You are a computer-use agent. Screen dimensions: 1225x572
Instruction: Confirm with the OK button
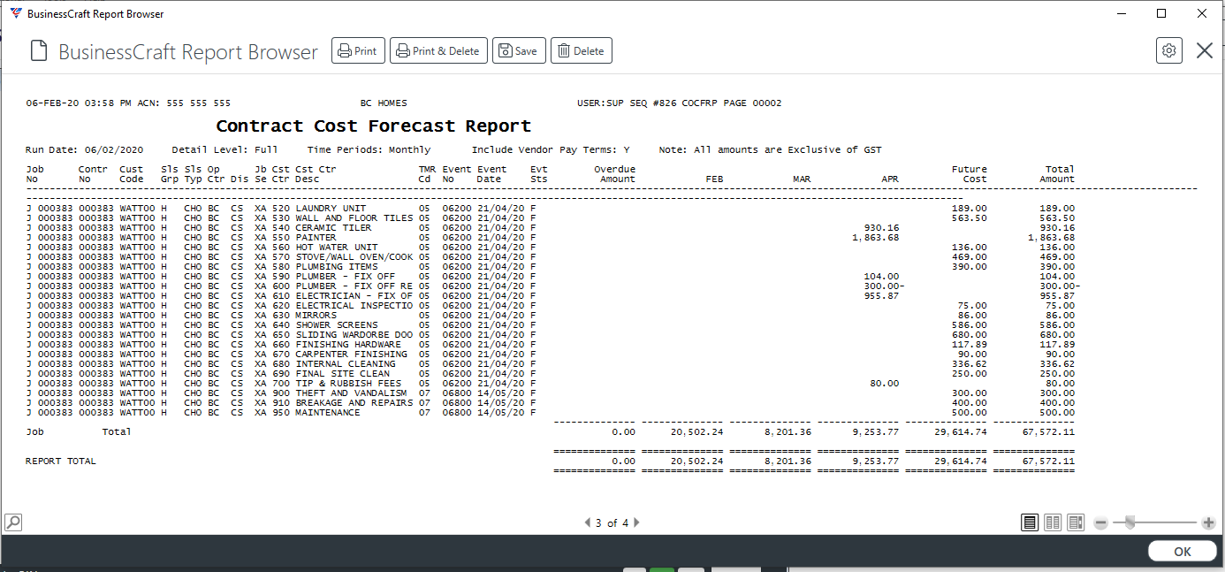coord(1183,551)
